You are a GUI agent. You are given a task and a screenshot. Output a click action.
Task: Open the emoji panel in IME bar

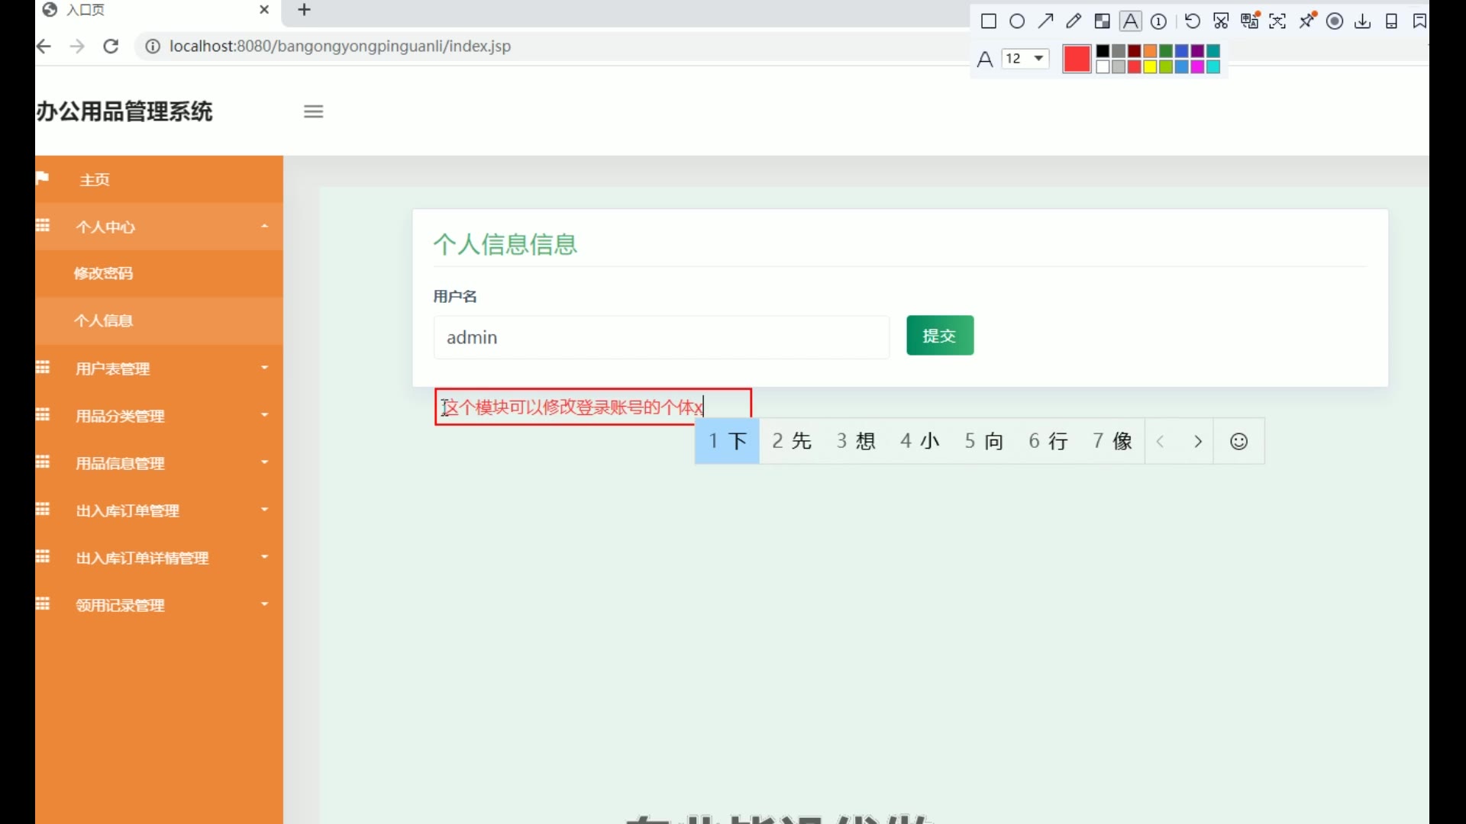pyautogui.click(x=1238, y=441)
